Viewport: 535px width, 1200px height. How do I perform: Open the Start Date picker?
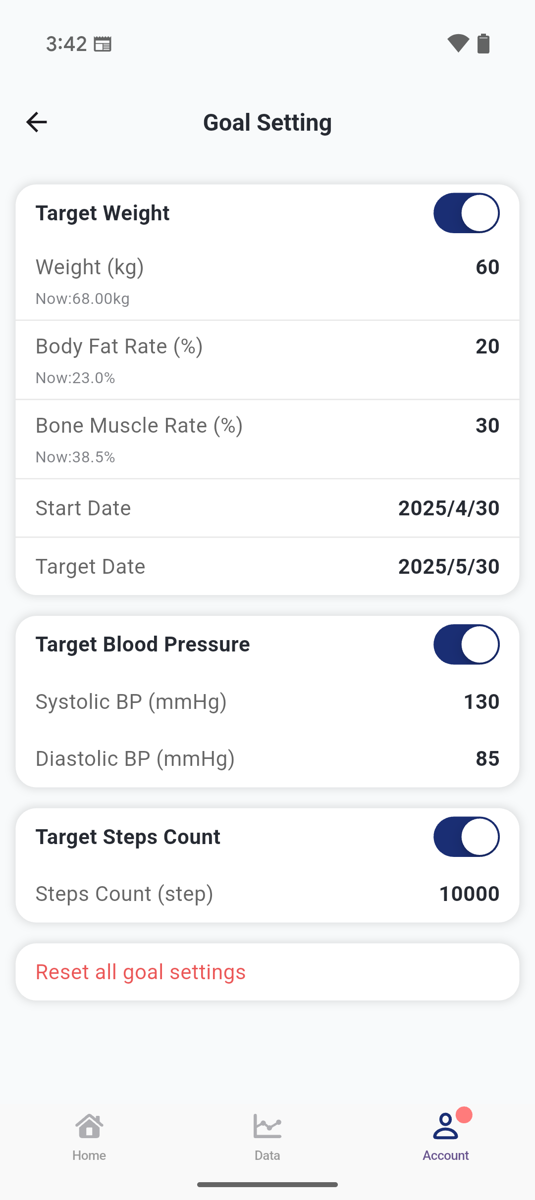tap(448, 508)
